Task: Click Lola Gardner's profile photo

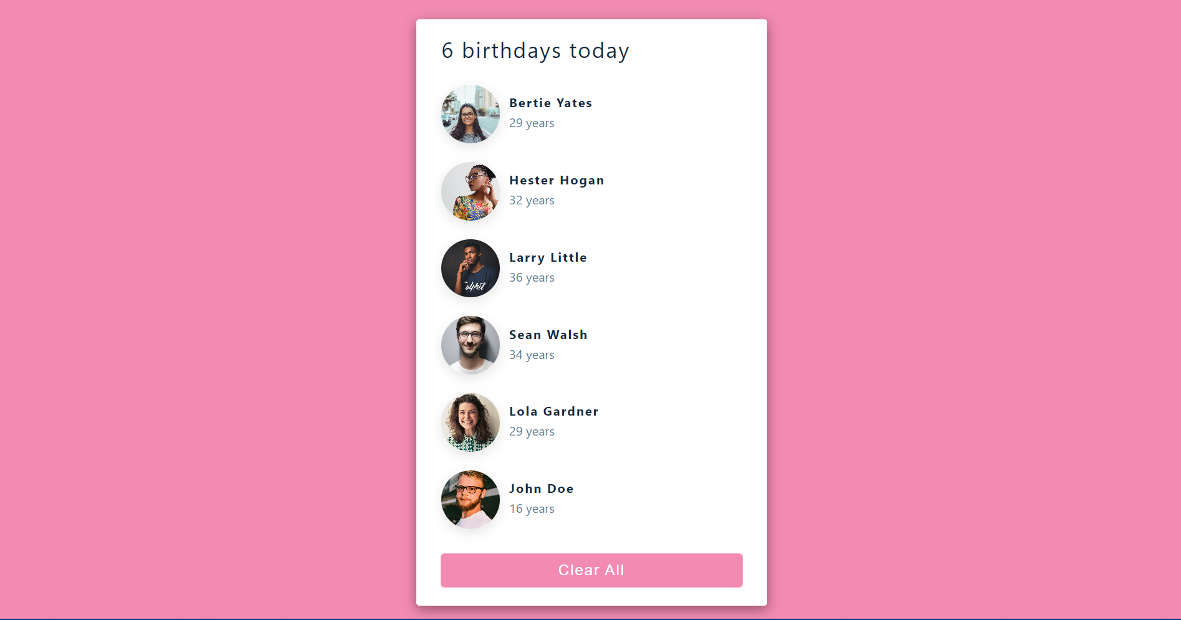Action: pyautogui.click(x=470, y=422)
